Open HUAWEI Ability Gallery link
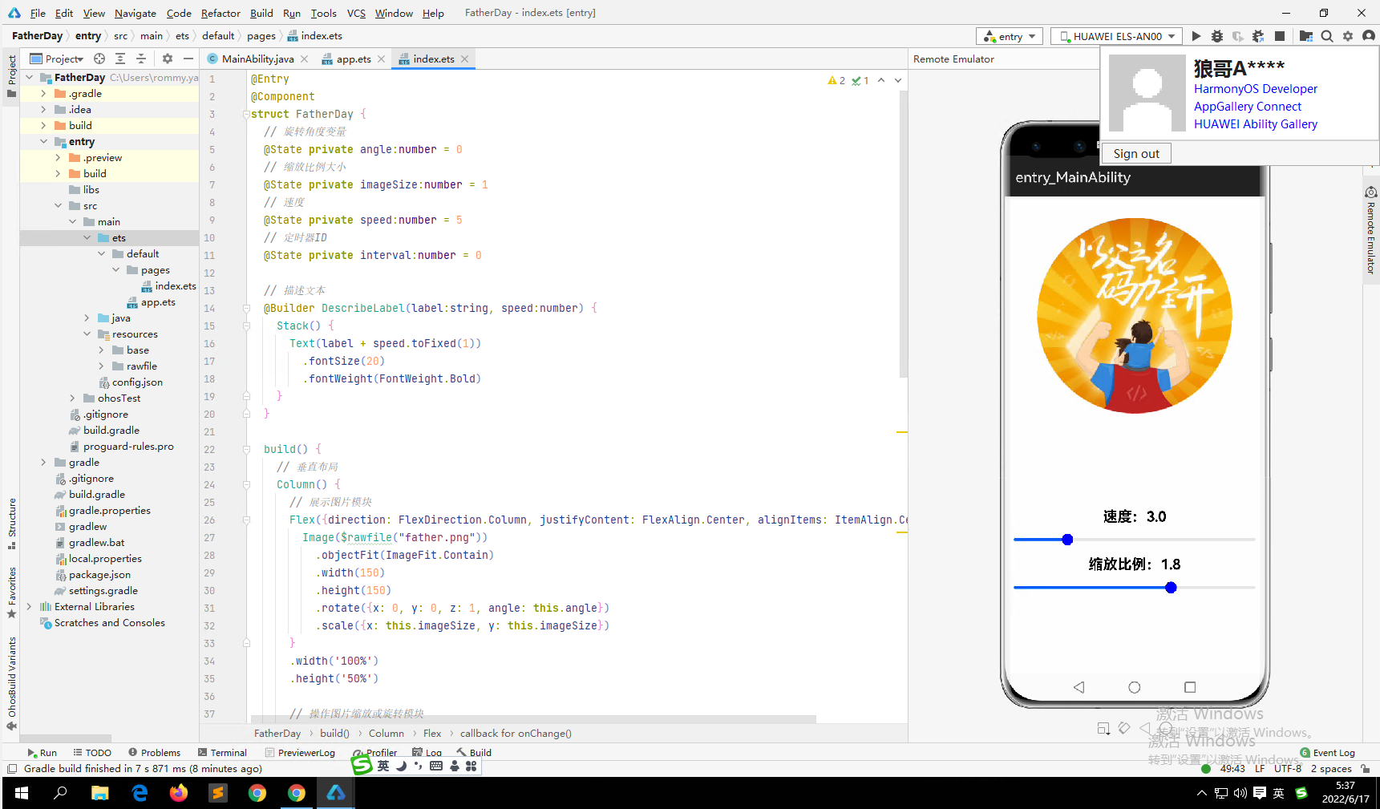This screenshot has height=809, width=1380. [1255, 124]
